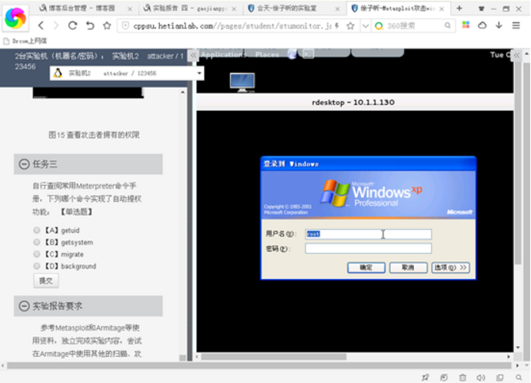Click the shirt skin icon in title bar
This screenshot has width=531, height=383.
click(481, 8)
